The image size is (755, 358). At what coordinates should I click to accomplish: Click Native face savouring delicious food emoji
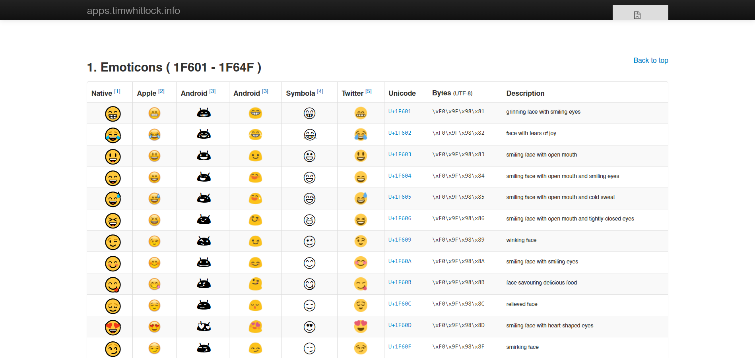pos(113,285)
